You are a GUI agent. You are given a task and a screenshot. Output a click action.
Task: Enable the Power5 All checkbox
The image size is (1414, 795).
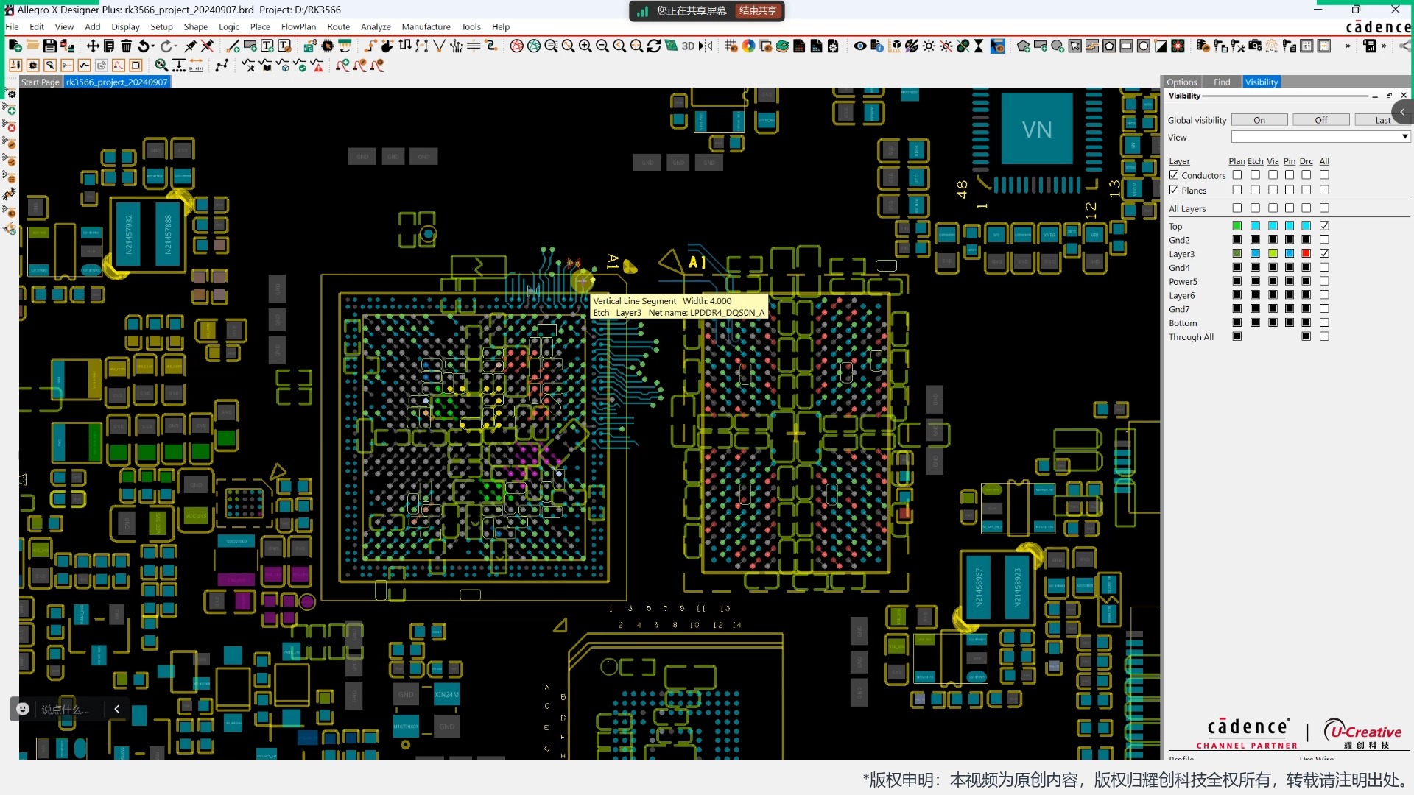click(x=1324, y=281)
